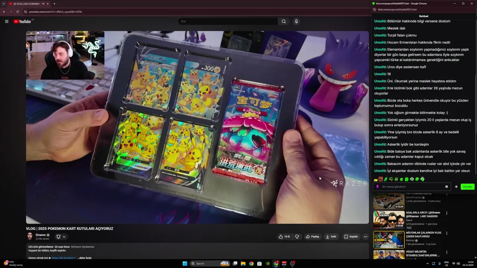Open File Explorer from the taskbar
Image resolution: width=477 pixels, height=268 pixels.
(243, 264)
